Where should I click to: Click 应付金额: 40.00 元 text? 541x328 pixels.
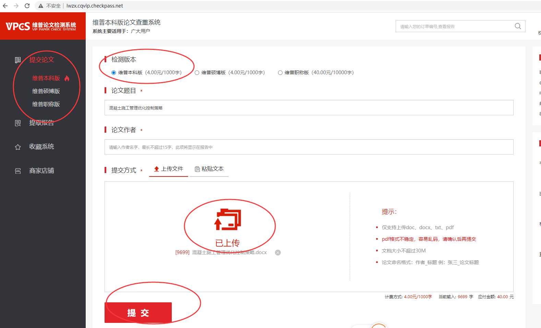496,297
